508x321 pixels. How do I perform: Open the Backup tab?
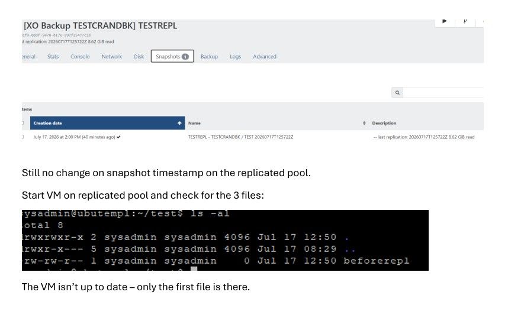click(209, 57)
